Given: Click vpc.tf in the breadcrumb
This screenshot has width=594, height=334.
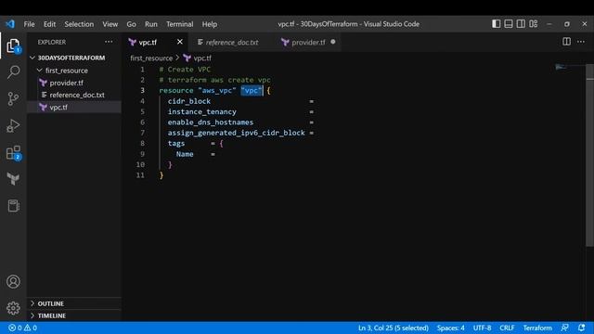Looking at the screenshot, I should (x=202, y=58).
